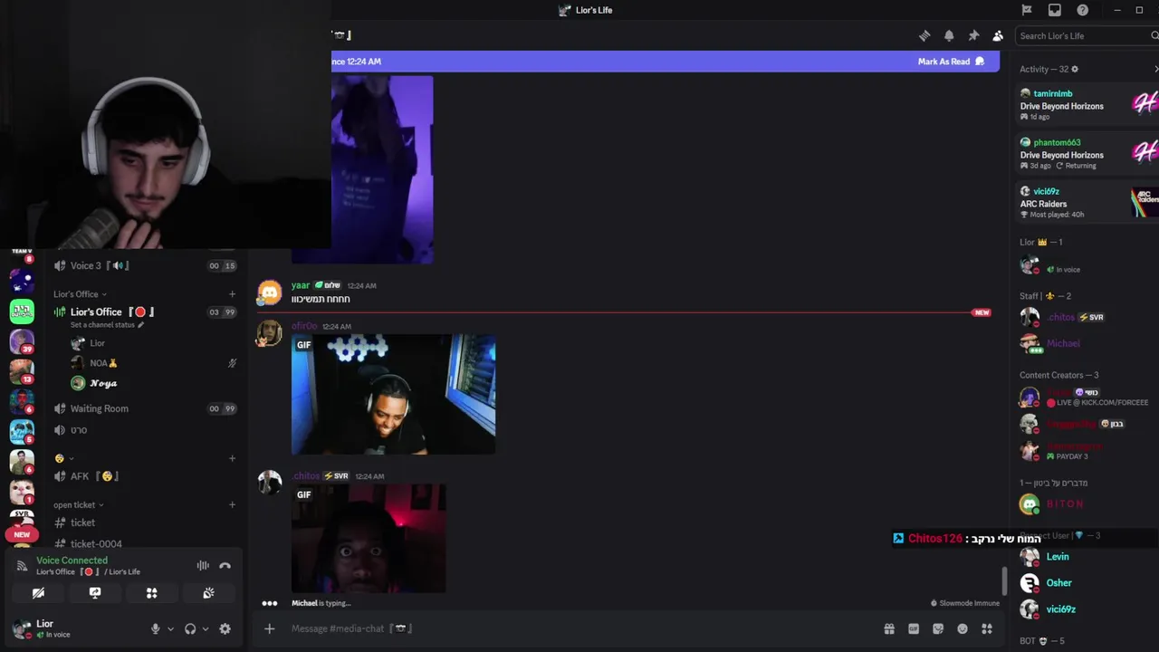Open the flag checkpoint icon in title bar

pyautogui.click(x=1027, y=10)
